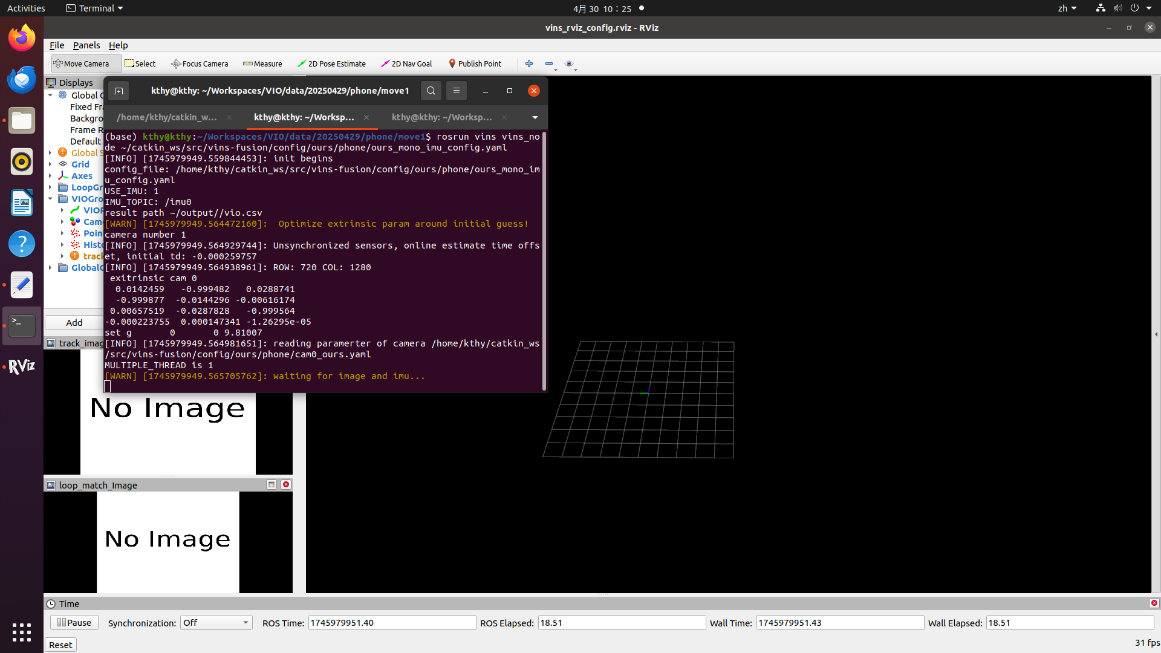The image size is (1161, 653).
Task: Expand the Grid display tree item
Action: (x=50, y=164)
